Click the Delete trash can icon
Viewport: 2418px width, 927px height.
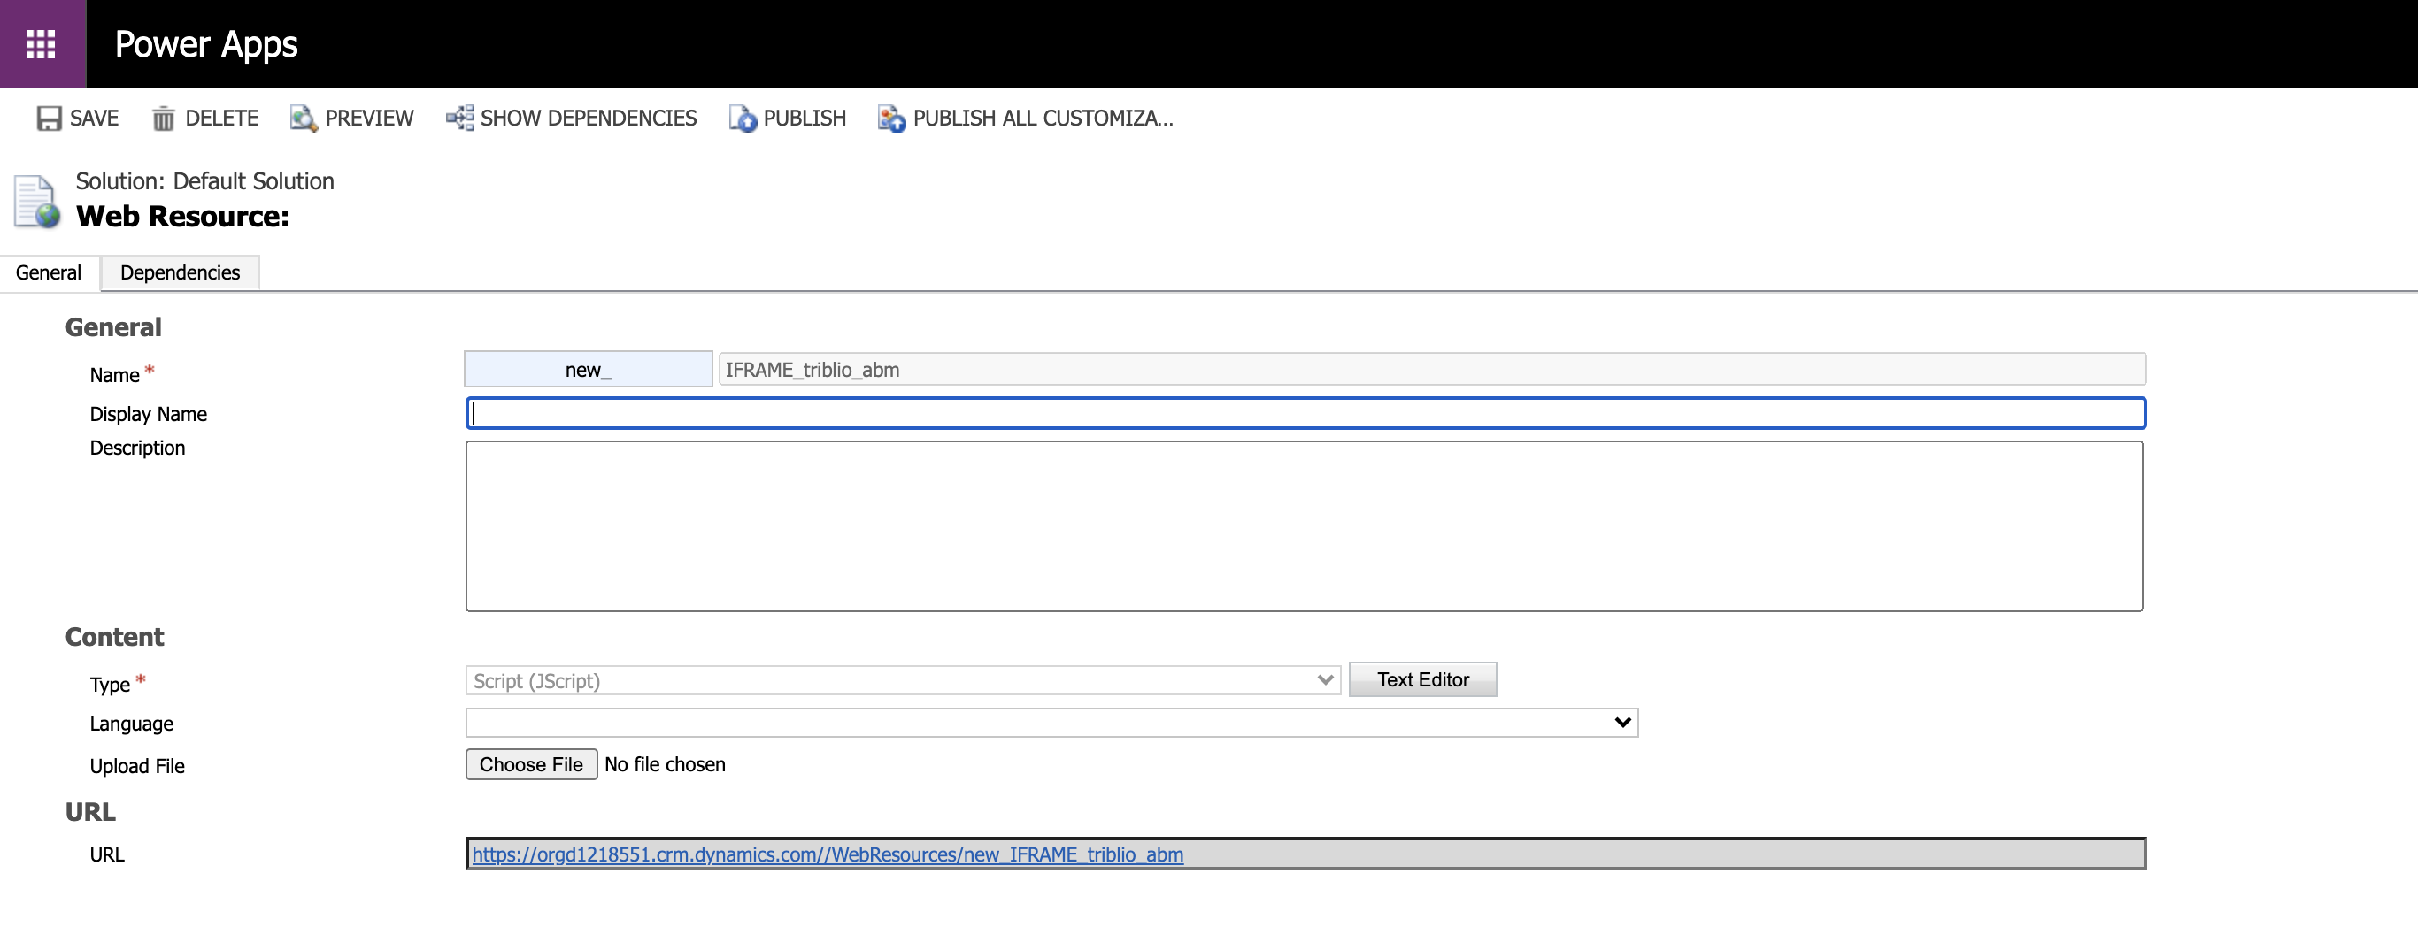(164, 119)
